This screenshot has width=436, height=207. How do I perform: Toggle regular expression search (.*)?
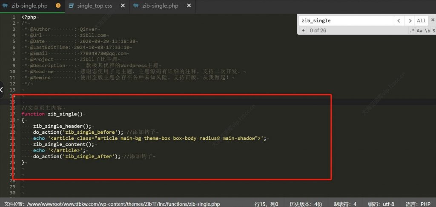tap(412, 31)
